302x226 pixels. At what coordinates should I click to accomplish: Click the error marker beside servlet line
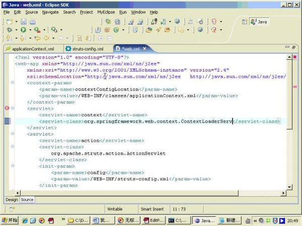[x=7, y=108]
